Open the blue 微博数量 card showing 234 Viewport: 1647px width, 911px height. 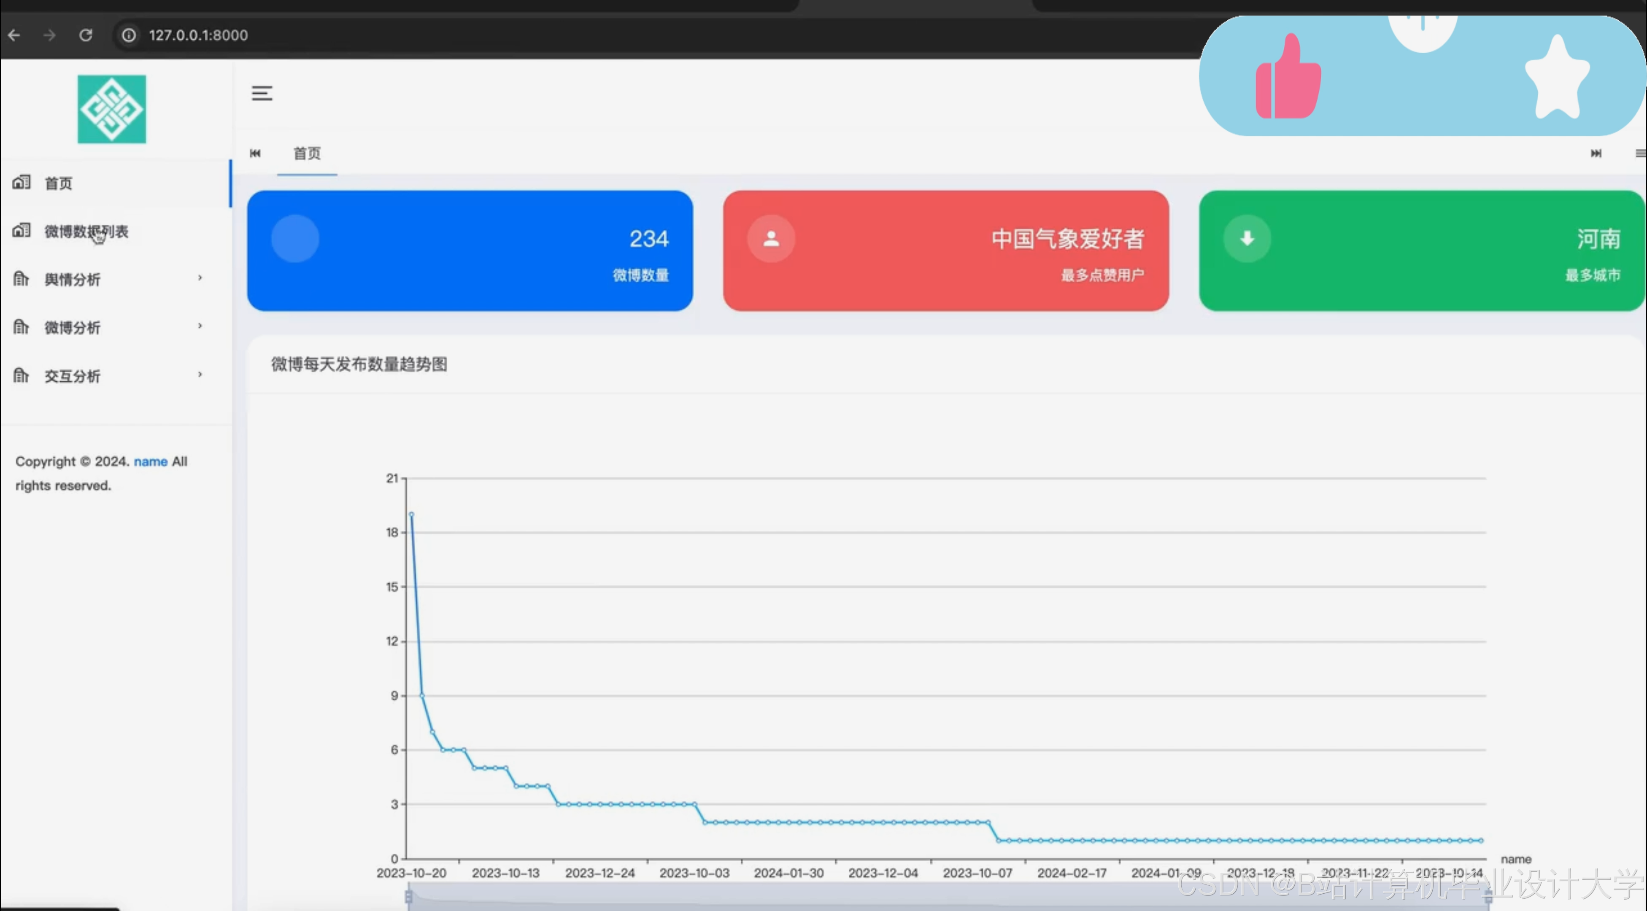470,251
